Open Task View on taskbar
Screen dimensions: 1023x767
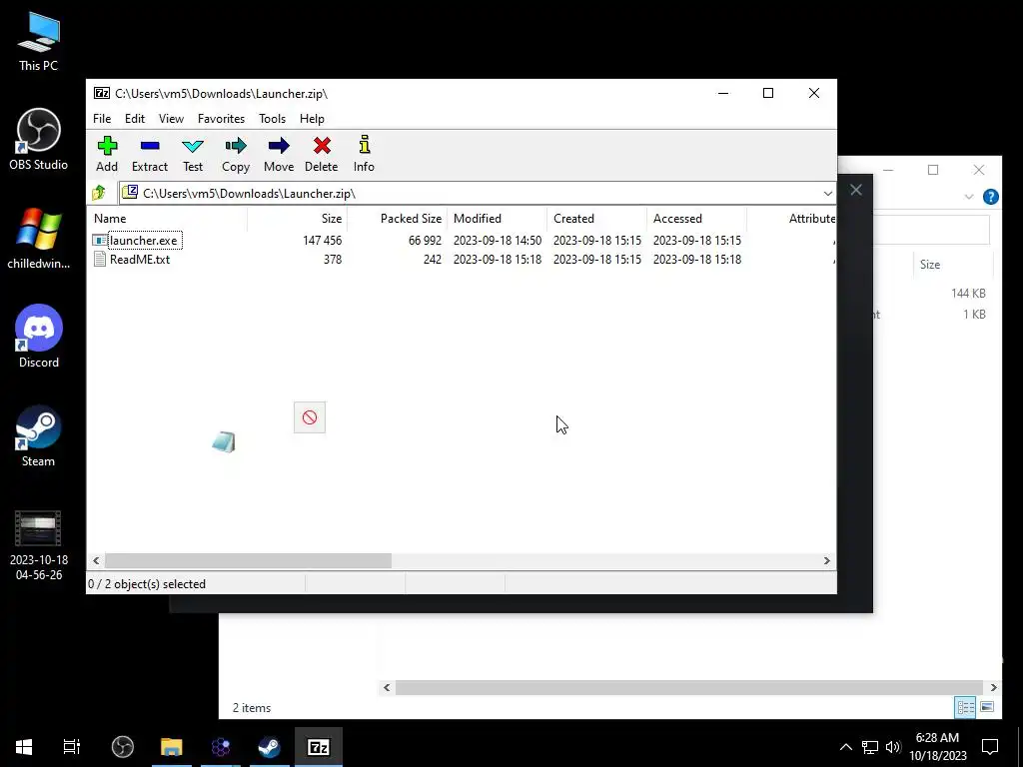(71, 747)
